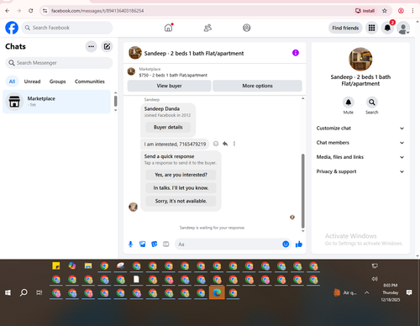Record a voice clip with microphone icon
This screenshot has width=420, height=326.
(130, 244)
